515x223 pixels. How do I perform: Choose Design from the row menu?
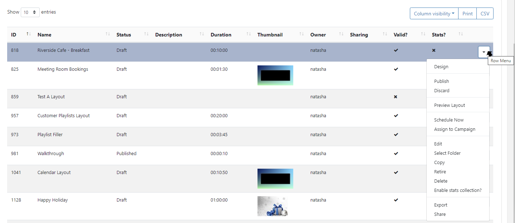[441, 67]
